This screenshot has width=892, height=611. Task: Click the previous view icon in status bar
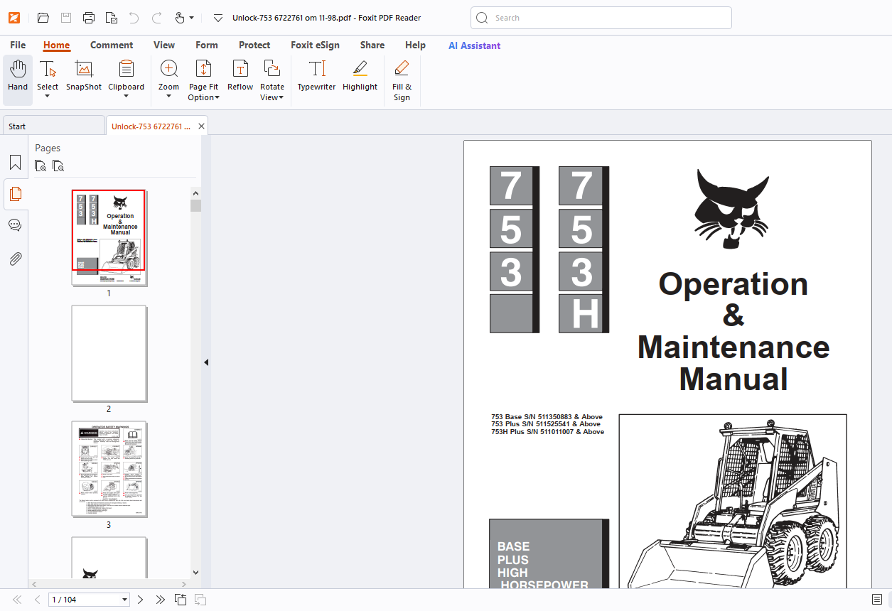(x=181, y=600)
